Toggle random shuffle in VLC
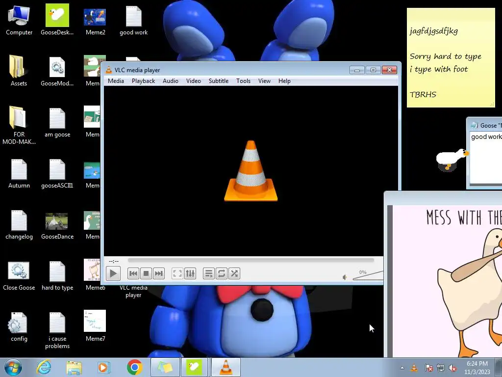This screenshot has height=377, width=502. [x=234, y=273]
